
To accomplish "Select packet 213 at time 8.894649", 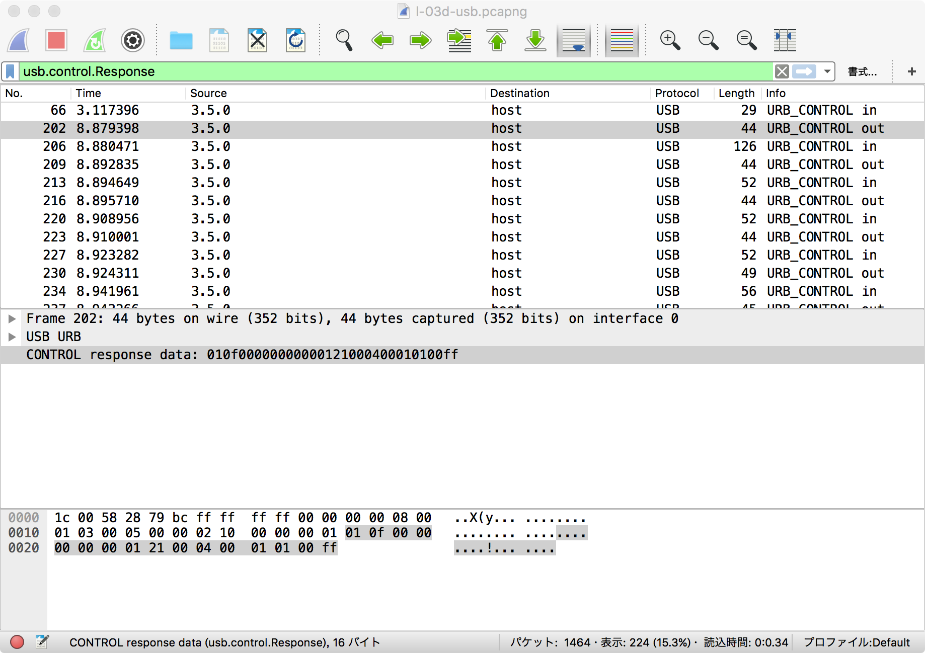I will tap(462, 183).
